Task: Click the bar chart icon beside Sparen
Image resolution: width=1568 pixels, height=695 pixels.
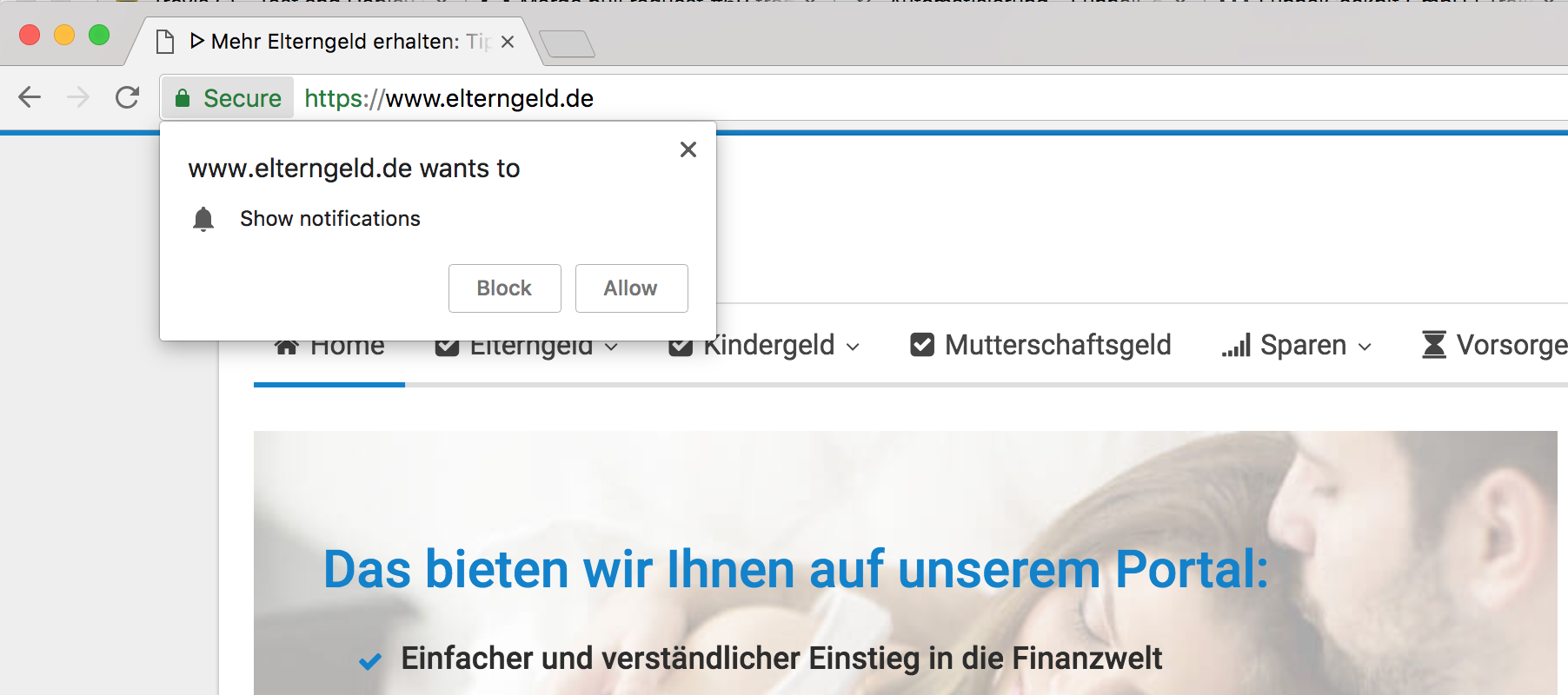Action: (1235, 345)
